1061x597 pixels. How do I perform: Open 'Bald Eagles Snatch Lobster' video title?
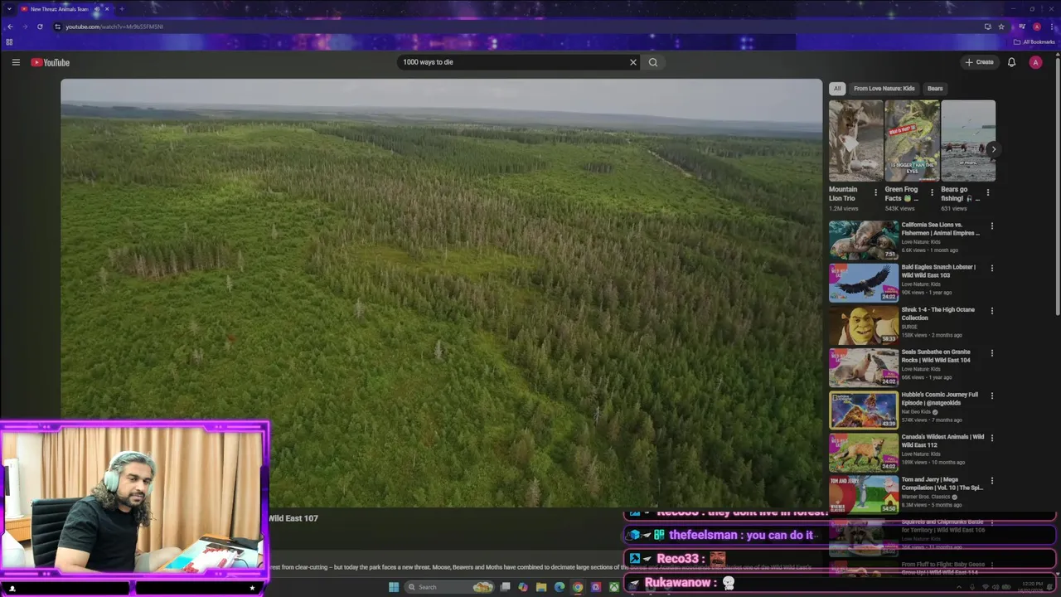tap(938, 271)
